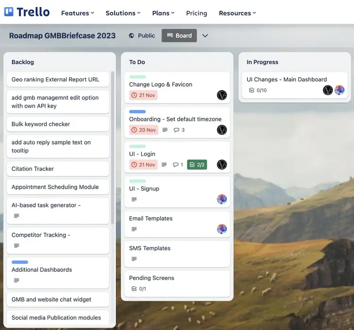Expand the Solutions menu
The image size is (354, 330).
point(123,13)
